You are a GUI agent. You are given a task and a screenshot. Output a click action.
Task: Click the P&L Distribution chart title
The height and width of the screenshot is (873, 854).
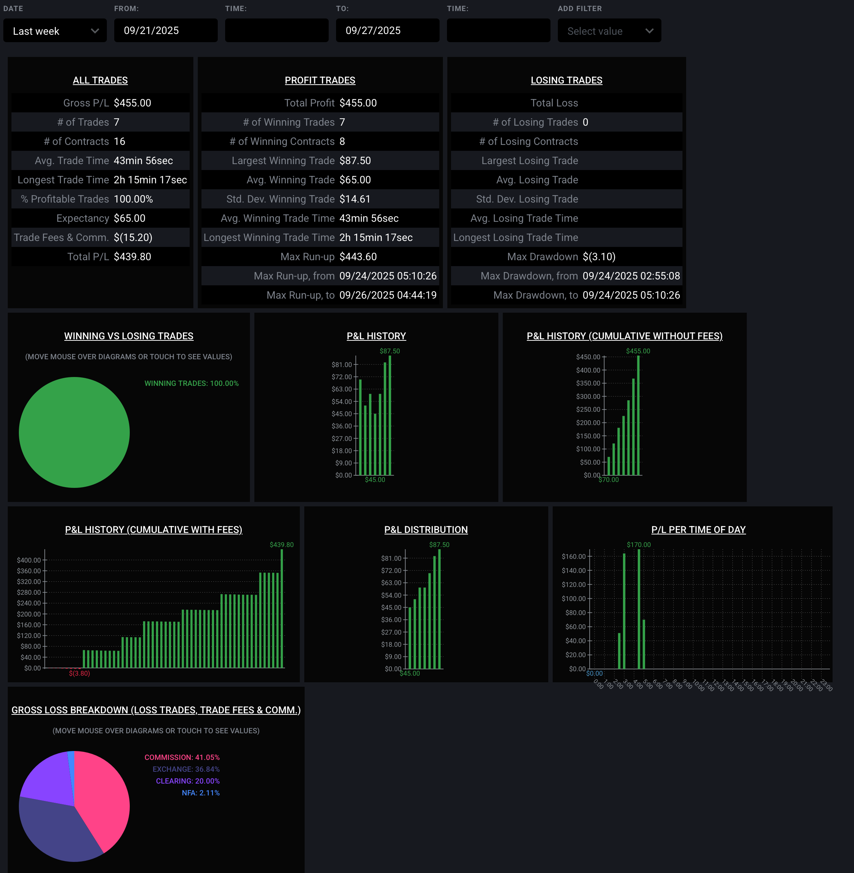click(x=426, y=530)
